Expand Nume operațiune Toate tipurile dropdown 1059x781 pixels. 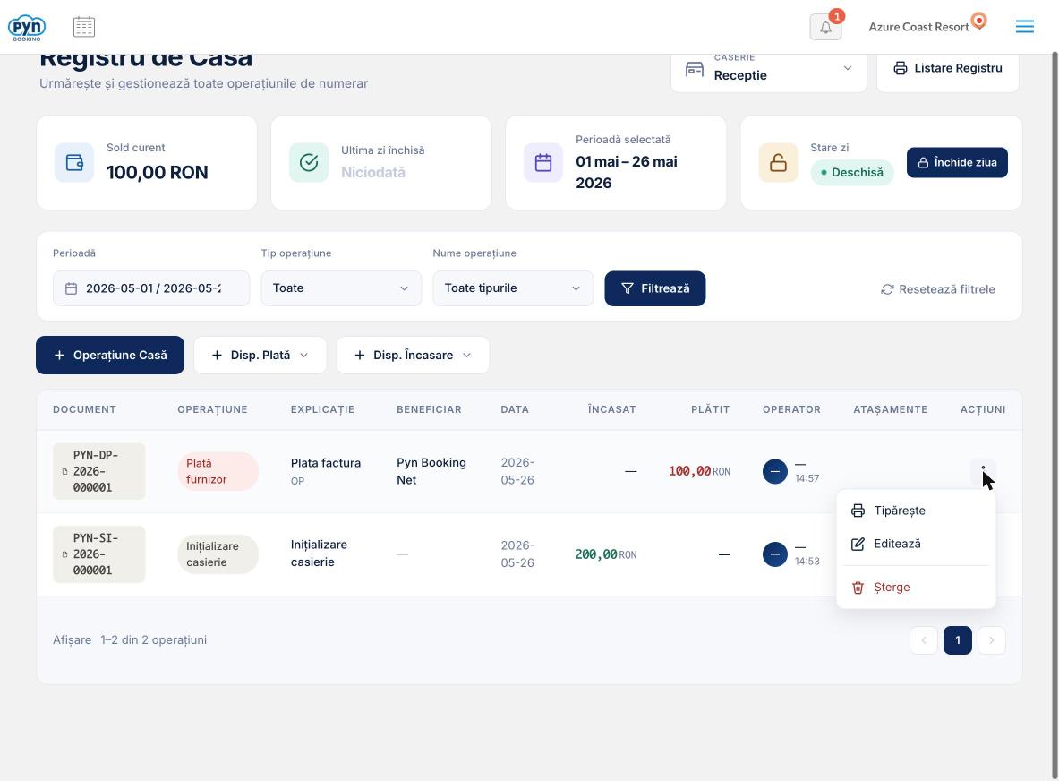click(513, 288)
